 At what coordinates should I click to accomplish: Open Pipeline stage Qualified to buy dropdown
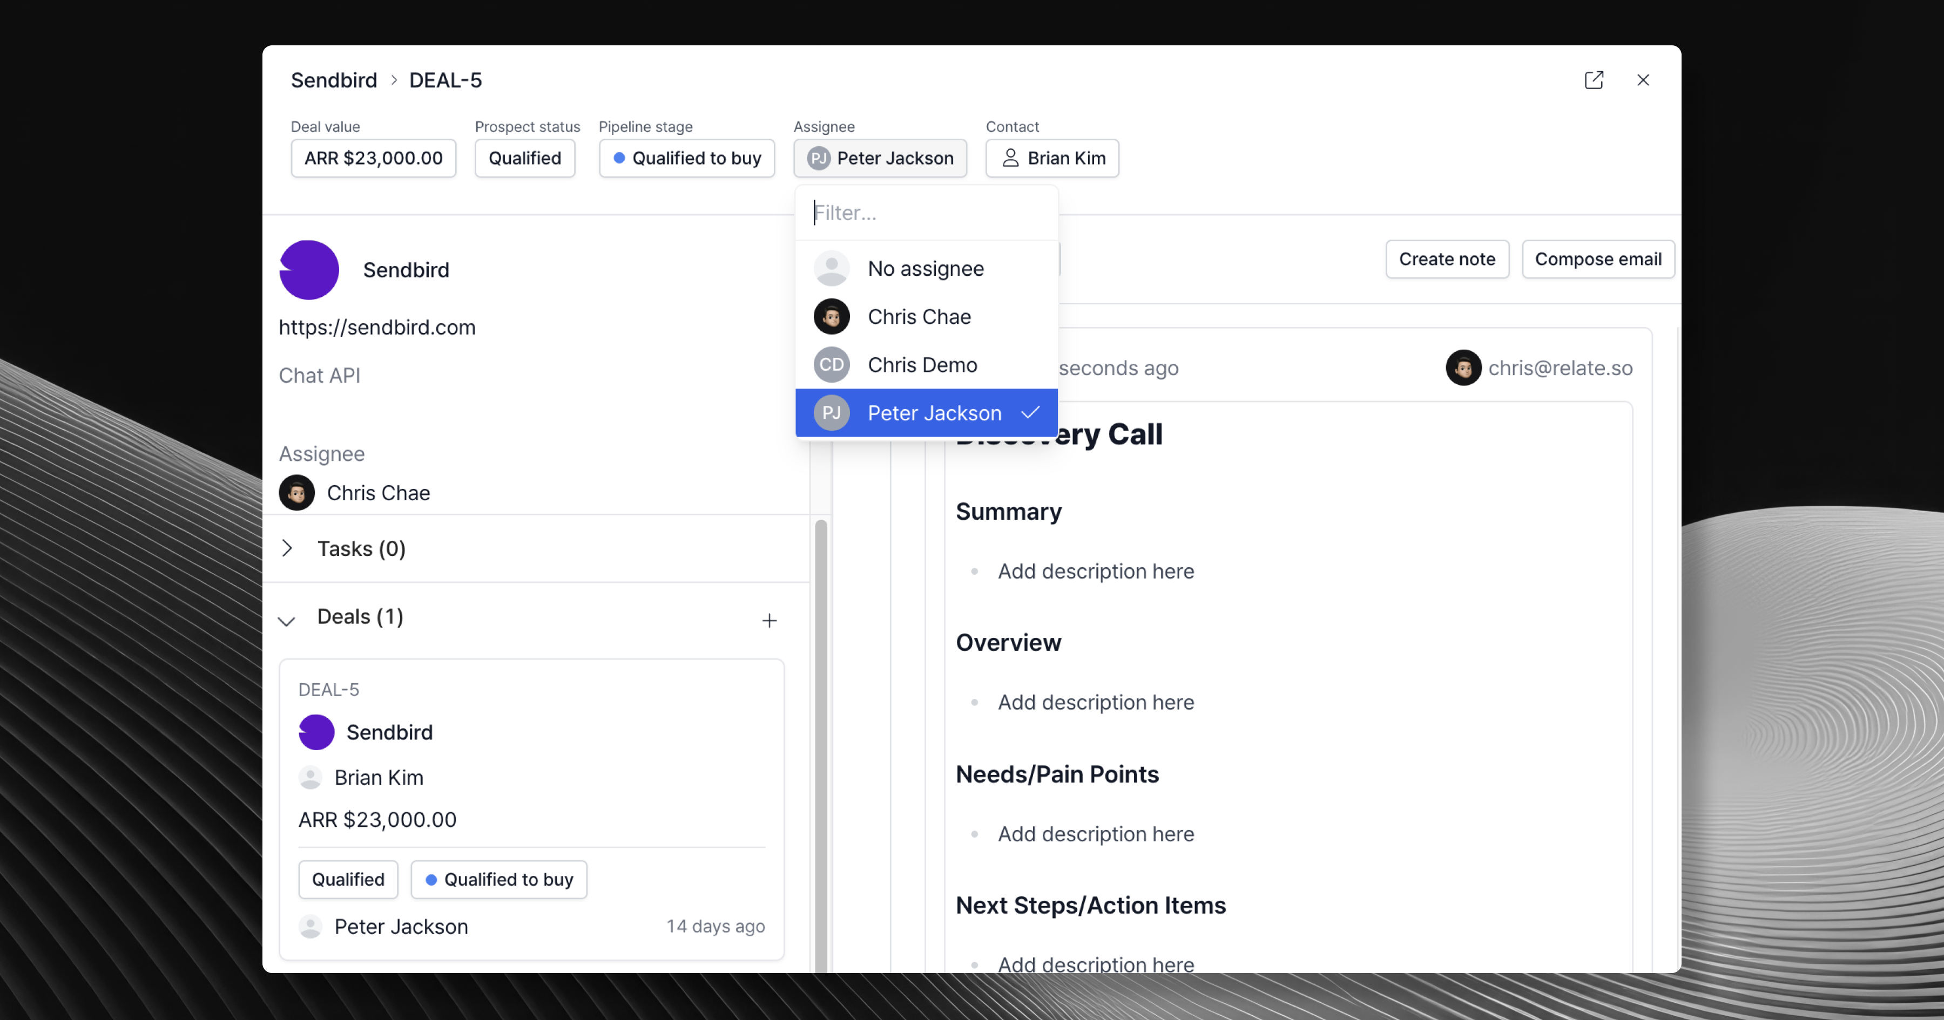pos(686,159)
